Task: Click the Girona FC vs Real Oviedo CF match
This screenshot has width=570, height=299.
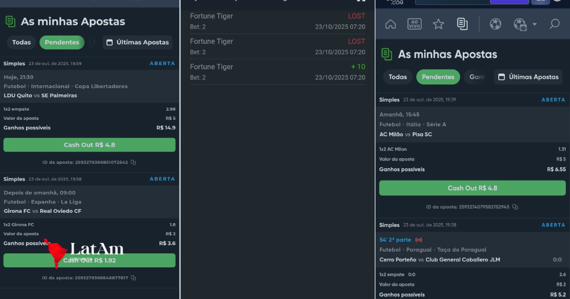Action: 43,211
